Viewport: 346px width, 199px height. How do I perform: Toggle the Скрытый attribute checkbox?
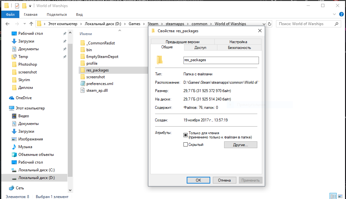pos(186,145)
